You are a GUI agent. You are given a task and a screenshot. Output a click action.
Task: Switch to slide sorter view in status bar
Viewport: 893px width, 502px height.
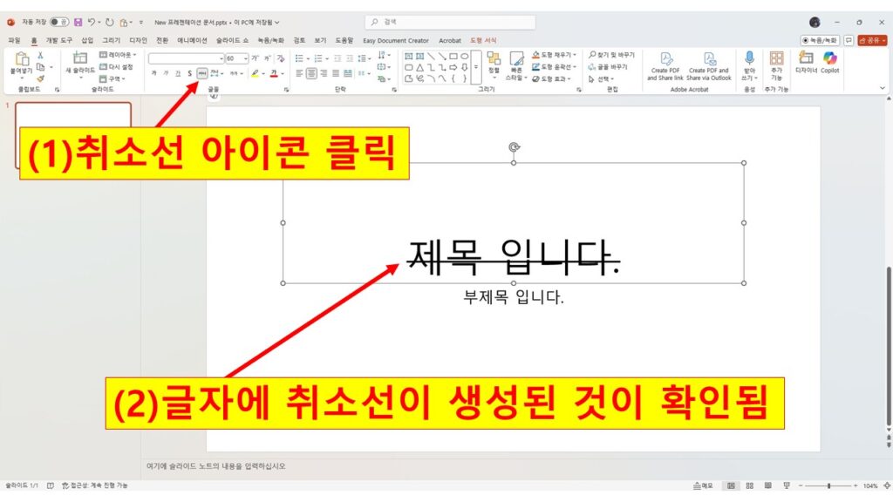point(748,485)
